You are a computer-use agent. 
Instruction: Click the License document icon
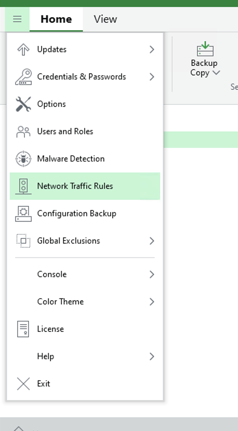pyautogui.click(x=23, y=329)
